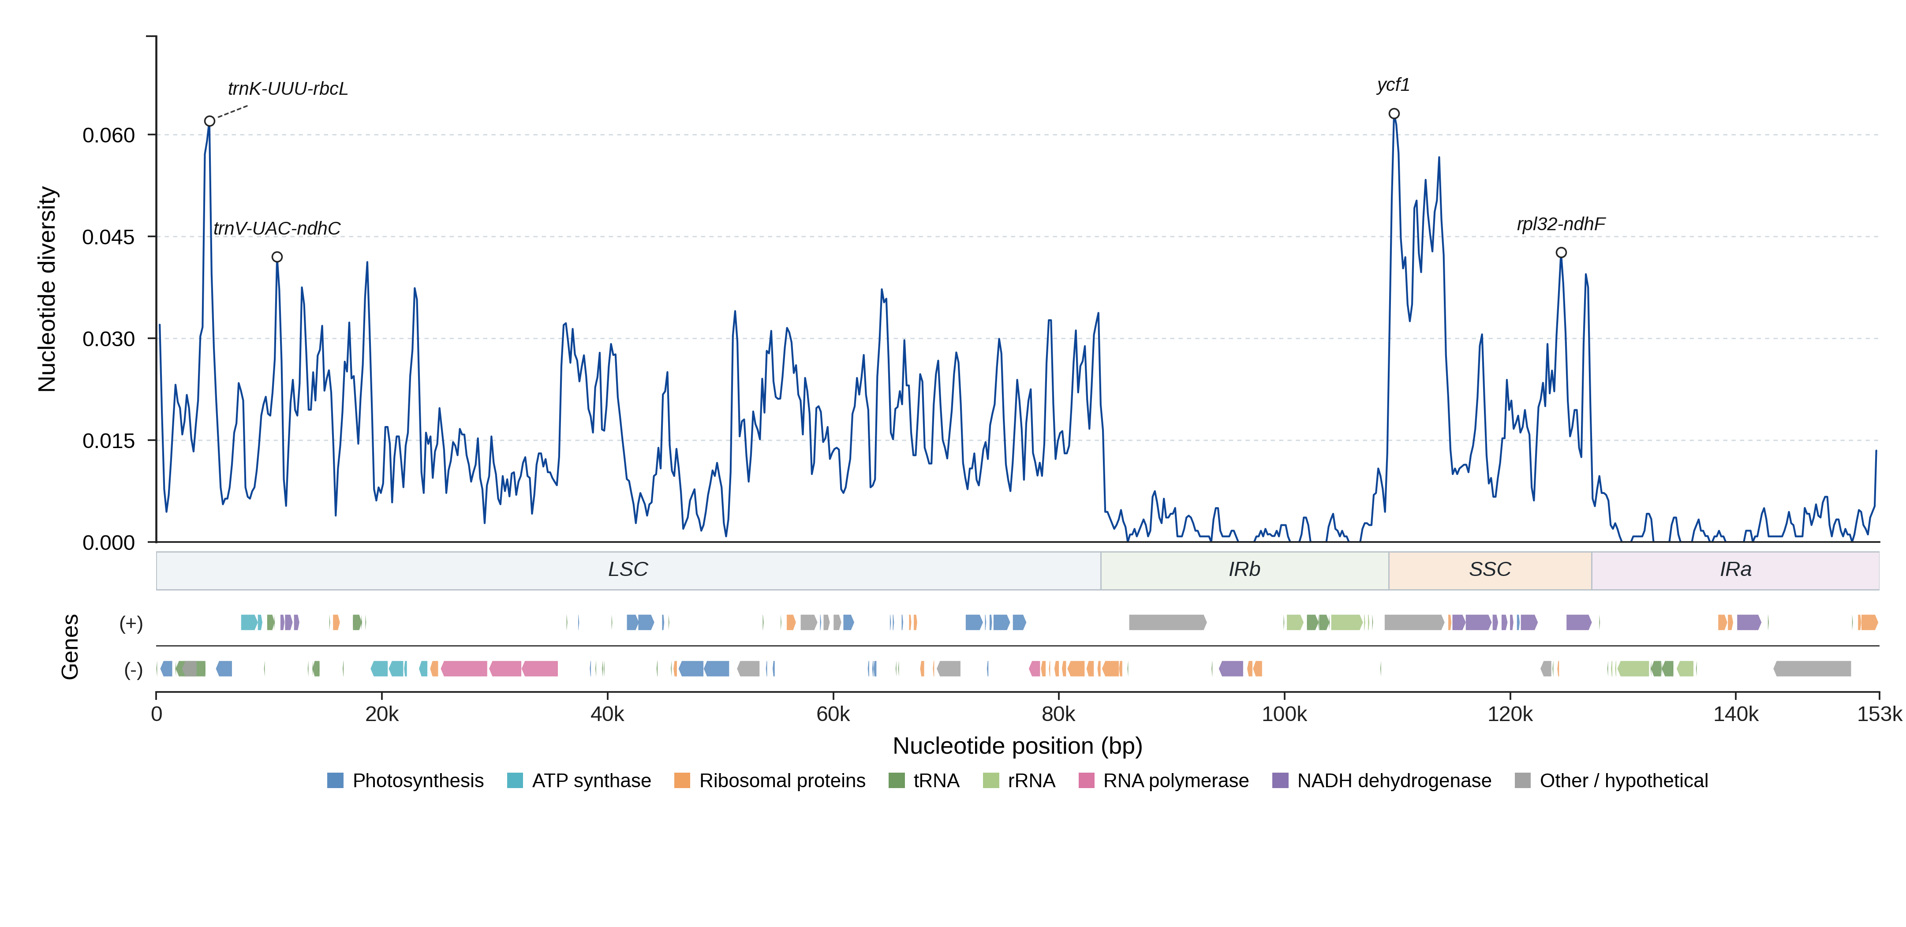Viewport: 1906px width, 927px height.
Task: Click the 'rRNA' legend label
Action: [x=1031, y=781]
